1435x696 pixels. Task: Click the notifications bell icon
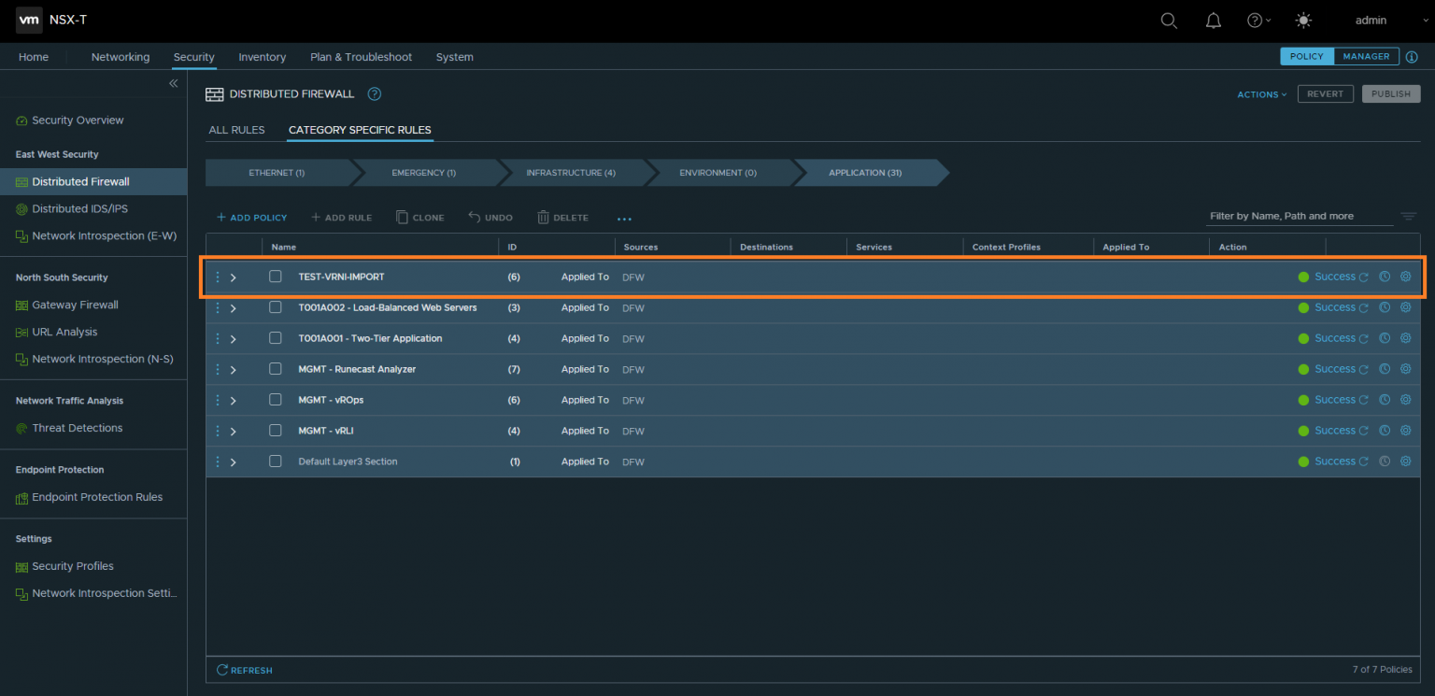click(1213, 20)
